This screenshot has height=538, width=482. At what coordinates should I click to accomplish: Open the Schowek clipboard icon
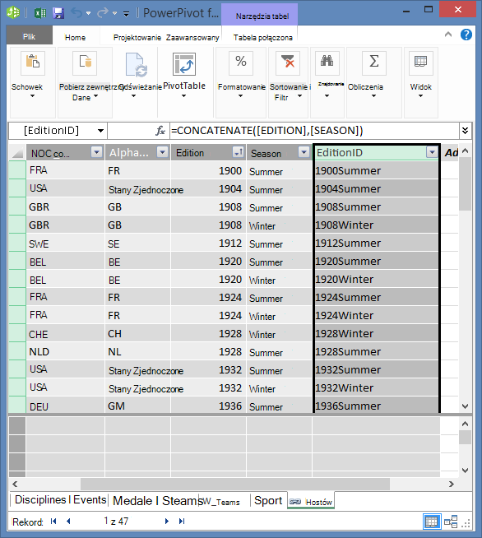(33, 63)
